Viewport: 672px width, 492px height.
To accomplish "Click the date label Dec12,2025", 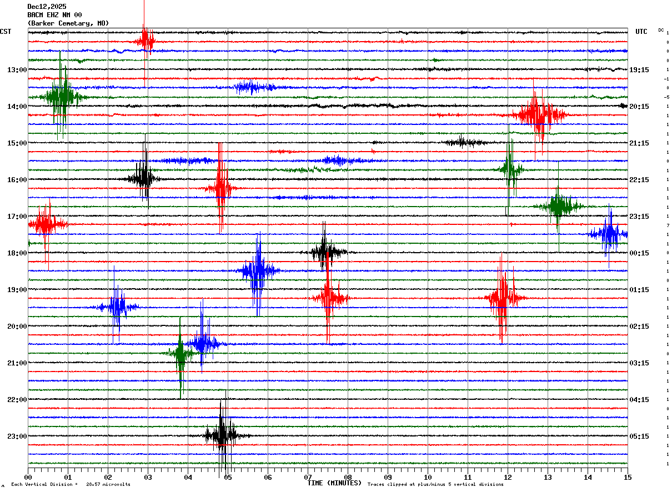I will (47, 7).
